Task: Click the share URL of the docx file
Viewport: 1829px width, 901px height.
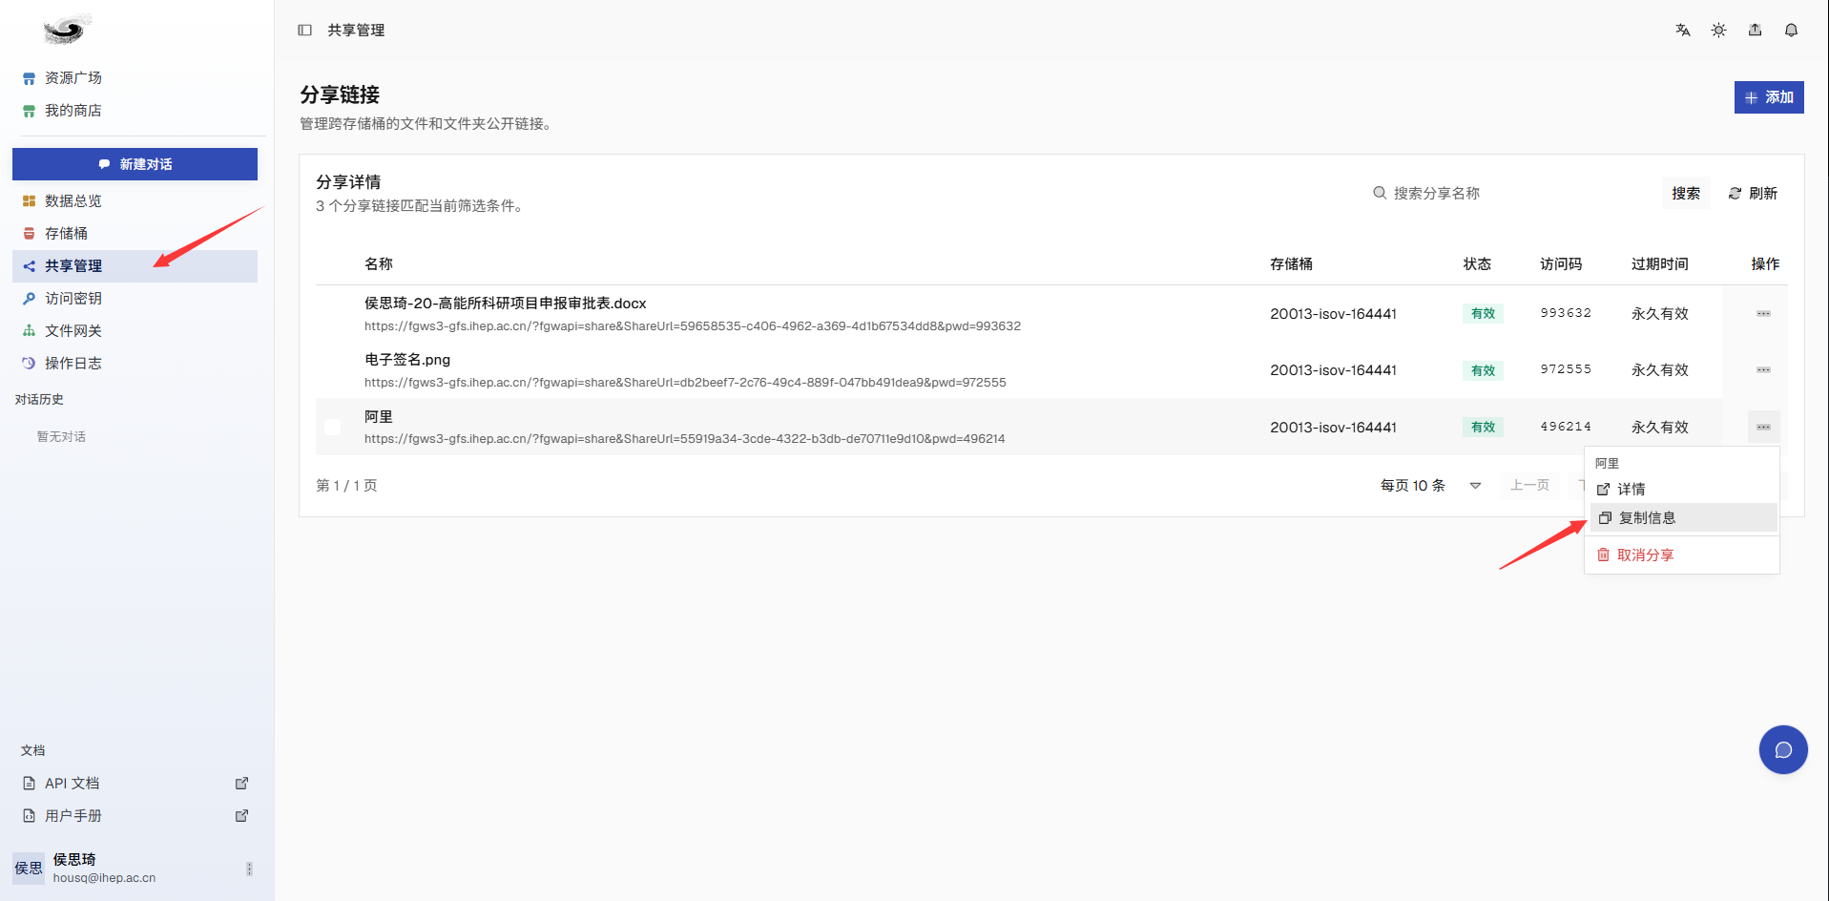Action: click(x=693, y=326)
